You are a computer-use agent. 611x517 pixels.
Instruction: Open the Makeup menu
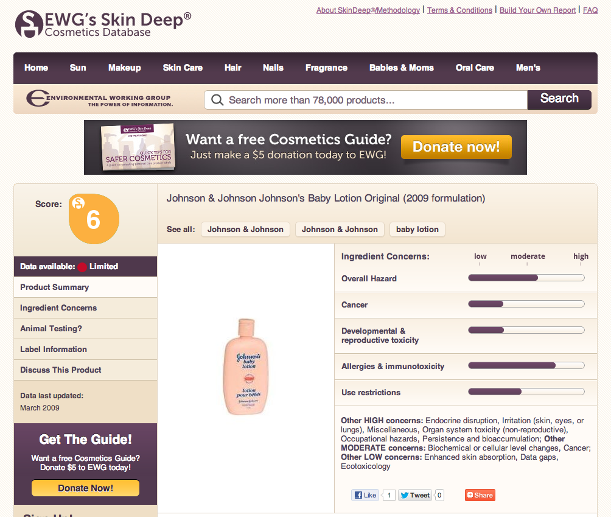point(125,68)
